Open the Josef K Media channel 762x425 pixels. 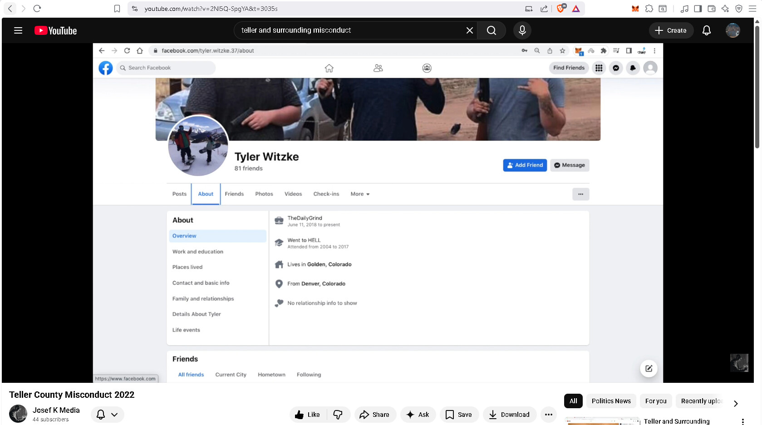pyautogui.click(x=56, y=410)
